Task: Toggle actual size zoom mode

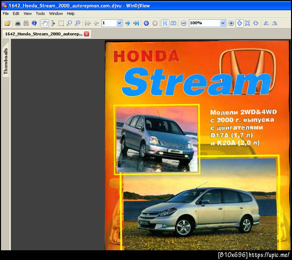Action: click(239, 23)
